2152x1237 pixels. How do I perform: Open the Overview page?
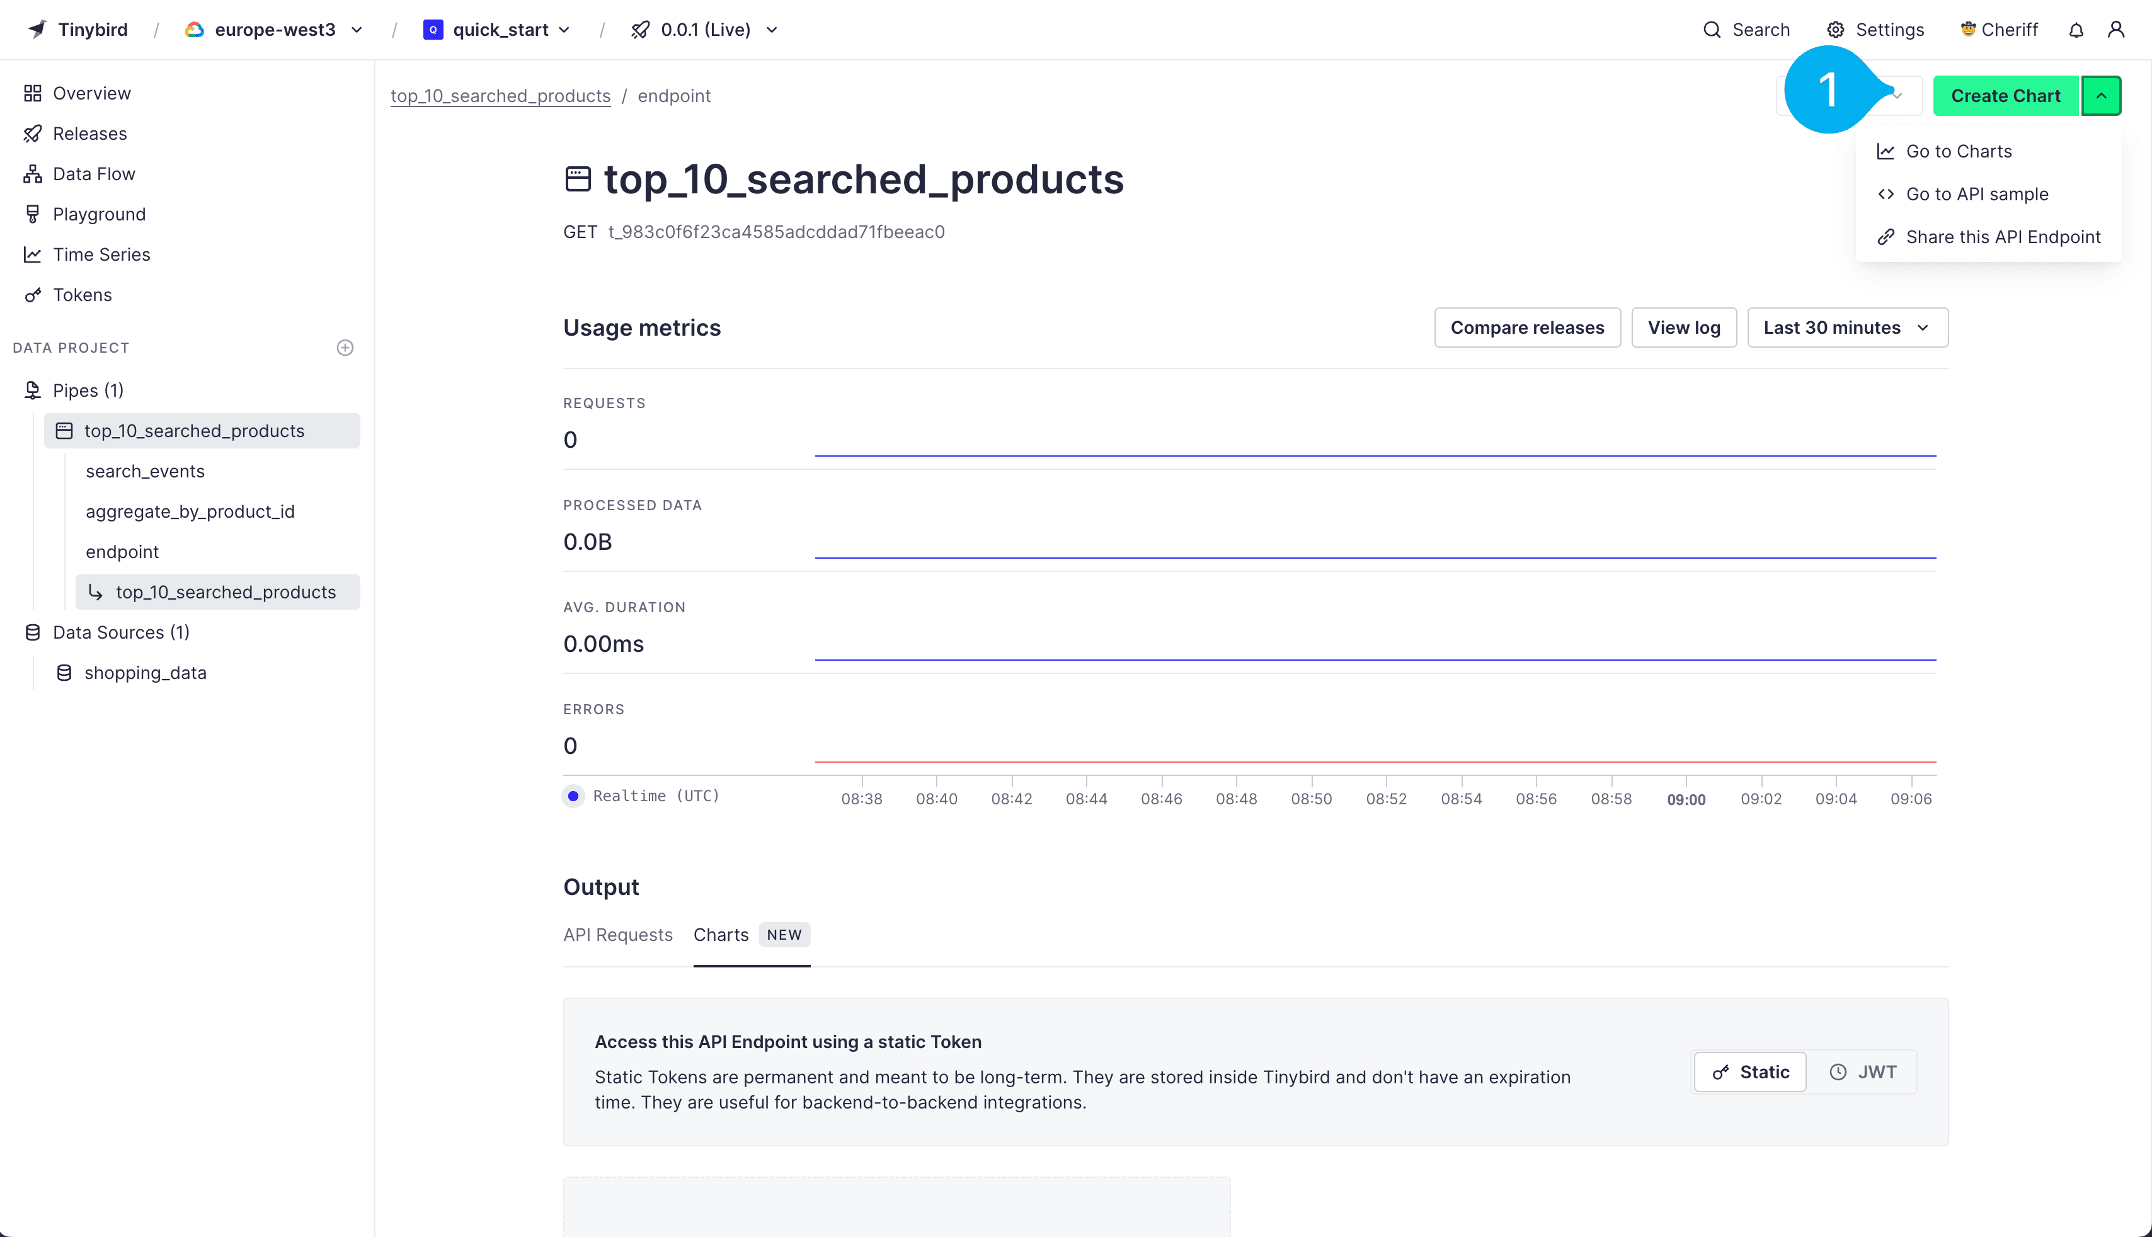[92, 93]
